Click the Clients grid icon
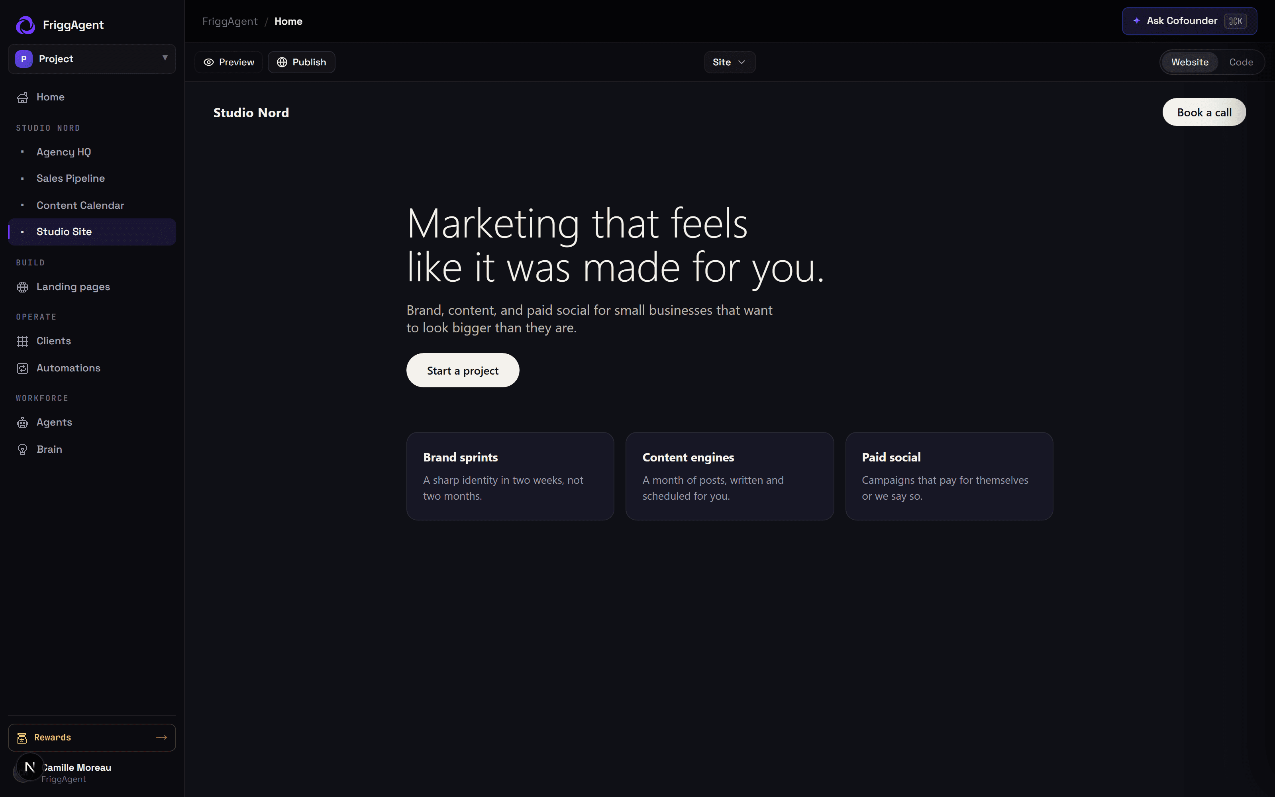1275x797 pixels. tap(22, 342)
